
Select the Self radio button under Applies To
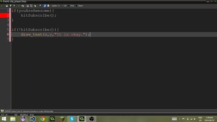click(64, 6)
